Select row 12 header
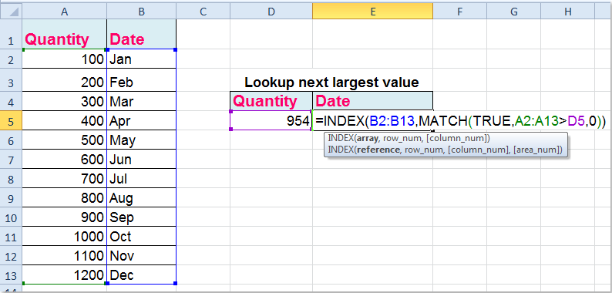The width and height of the screenshot is (612, 293). (11, 256)
